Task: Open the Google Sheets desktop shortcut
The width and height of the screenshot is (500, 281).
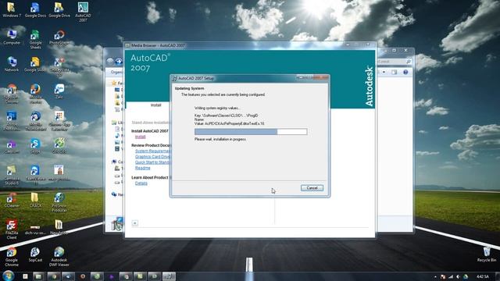Action: point(35,40)
